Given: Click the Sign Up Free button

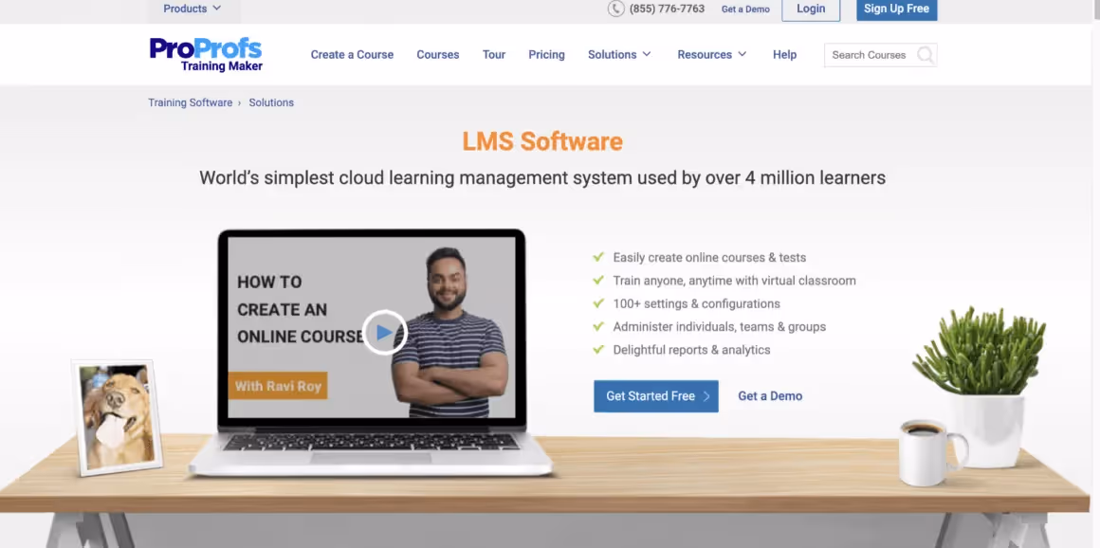Looking at the screenshot, I should click(x=896, y=9).
